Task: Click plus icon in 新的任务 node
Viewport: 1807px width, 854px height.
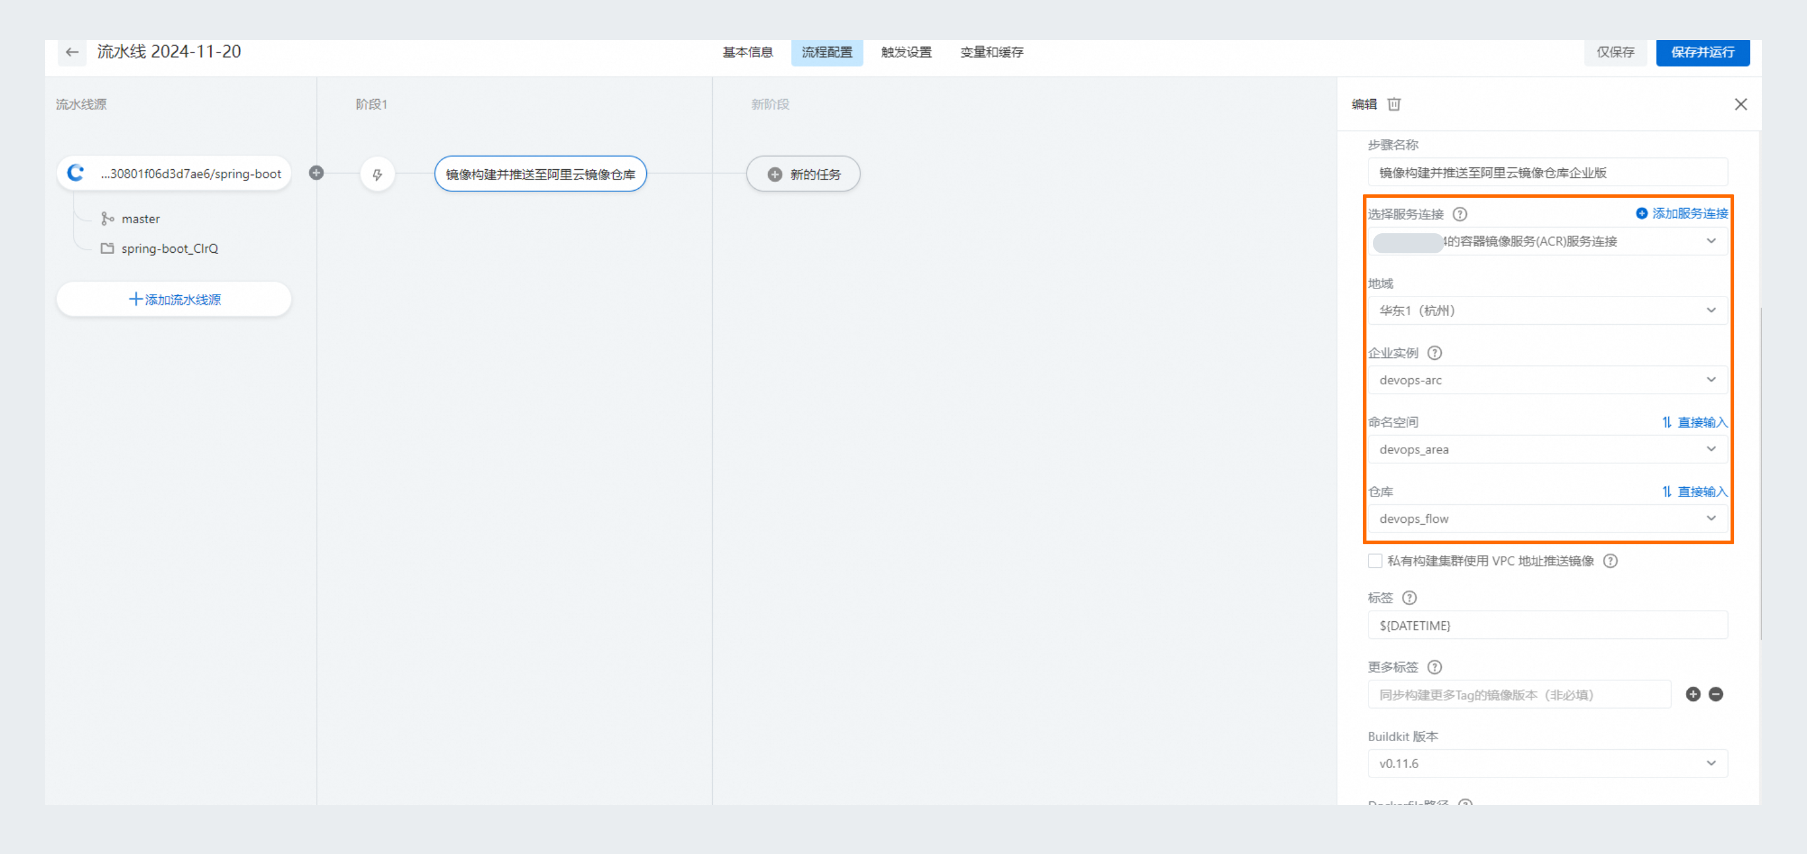Action: click(x=774, y=174)
